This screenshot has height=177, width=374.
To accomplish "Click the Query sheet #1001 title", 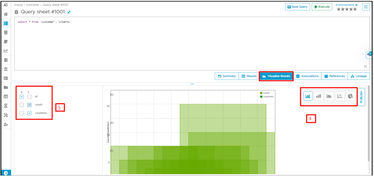I will (x=43, y=12).
